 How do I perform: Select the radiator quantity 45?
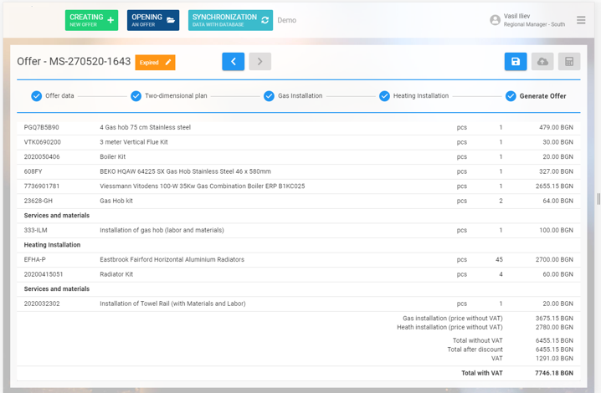click(499, 259)
